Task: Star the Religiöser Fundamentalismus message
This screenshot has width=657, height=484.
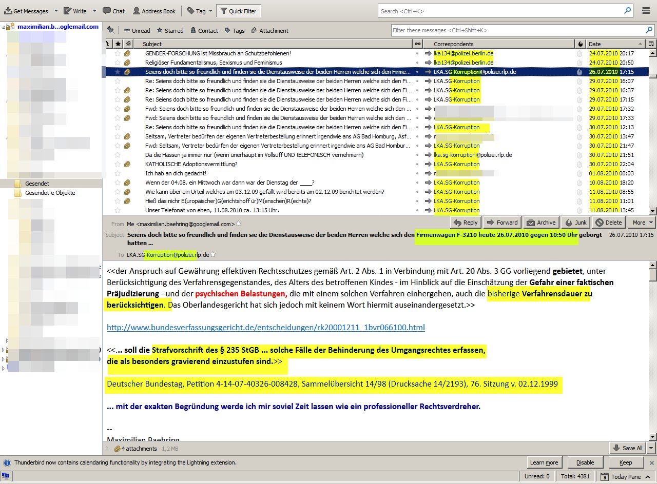Action: pyautogui.click(x=118, y=63)
